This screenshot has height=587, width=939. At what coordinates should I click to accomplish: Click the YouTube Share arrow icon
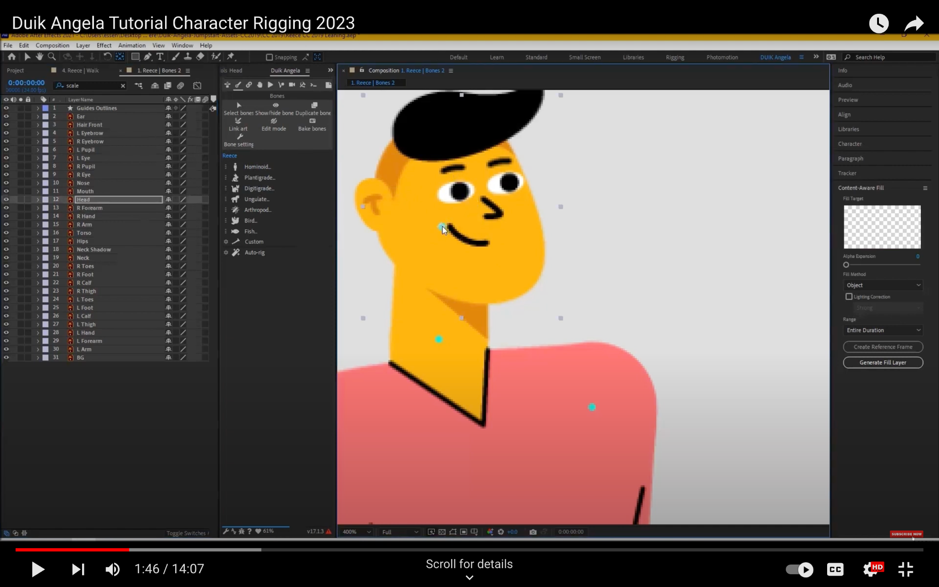(x=914, y=23)
